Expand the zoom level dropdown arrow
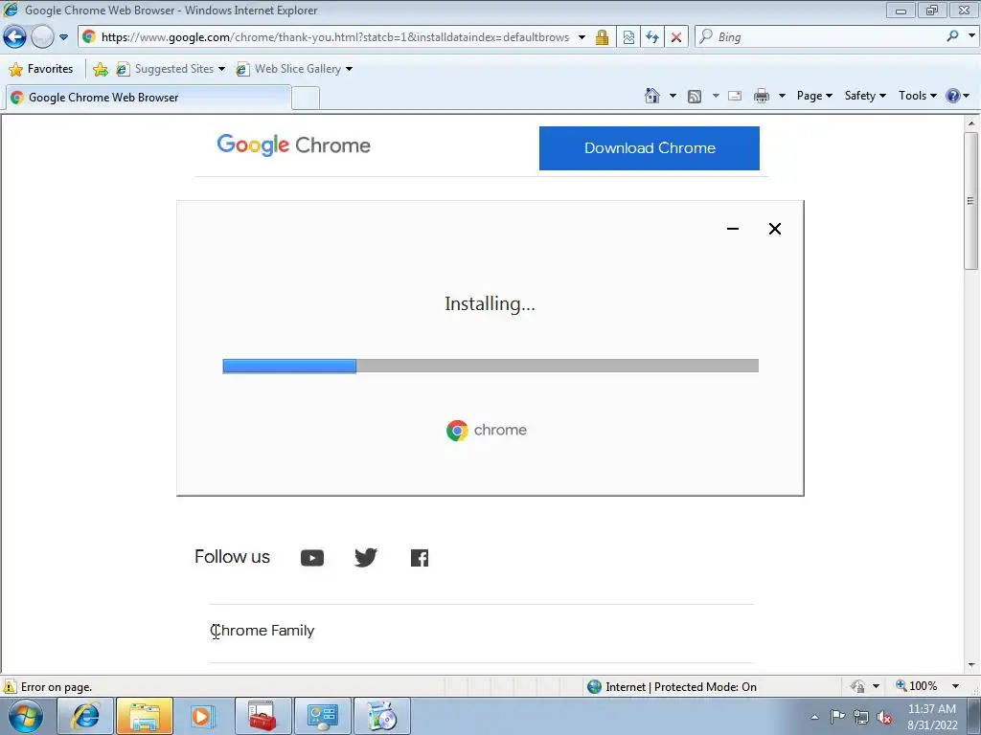This screenshot has width=981, height=735. 955,686
